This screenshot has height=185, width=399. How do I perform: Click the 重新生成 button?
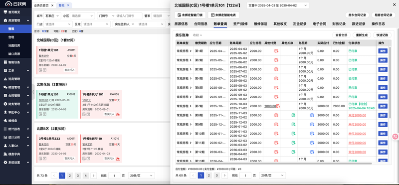tap(362, 35)
